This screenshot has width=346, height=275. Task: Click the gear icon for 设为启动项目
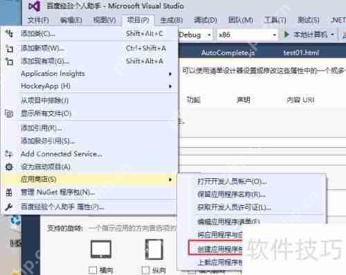coord(9,167)
